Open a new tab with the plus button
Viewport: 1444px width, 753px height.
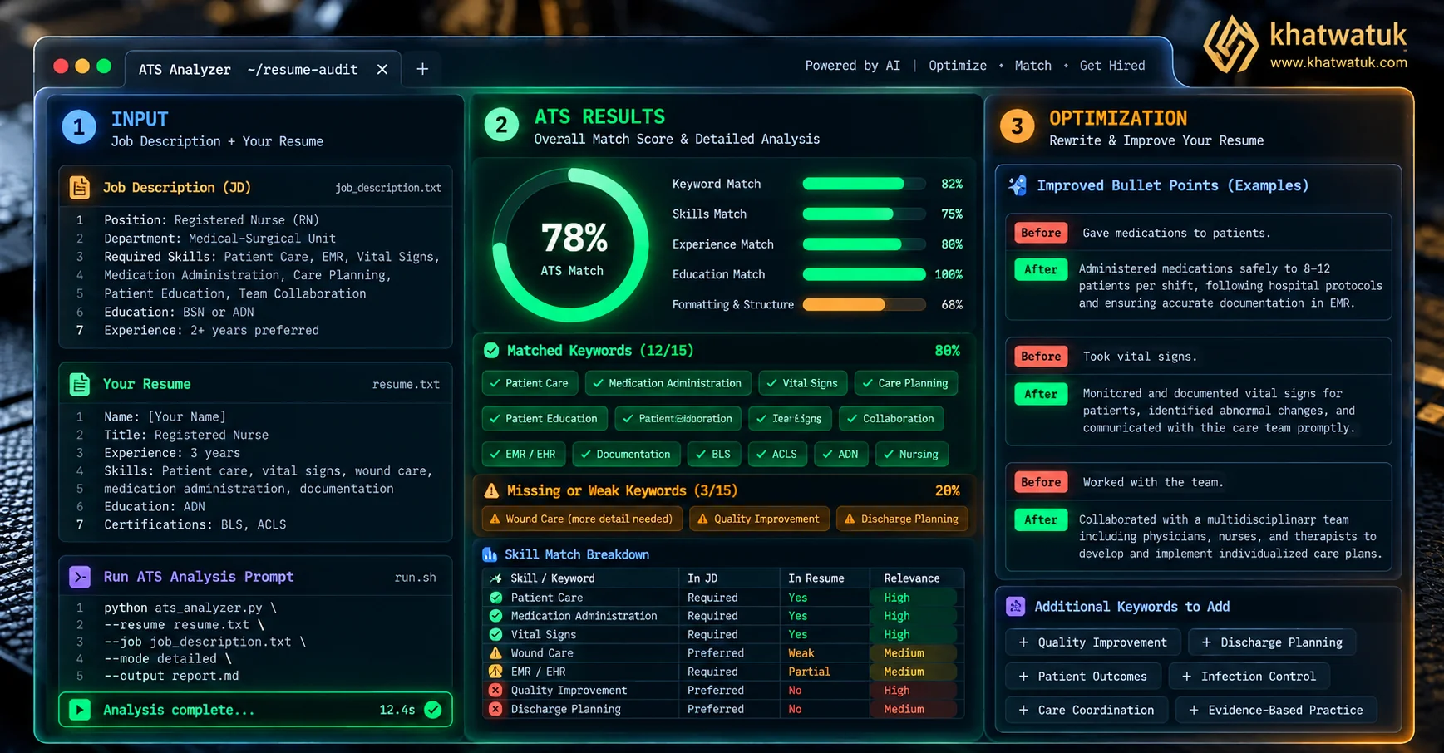(x=422, y=70)
